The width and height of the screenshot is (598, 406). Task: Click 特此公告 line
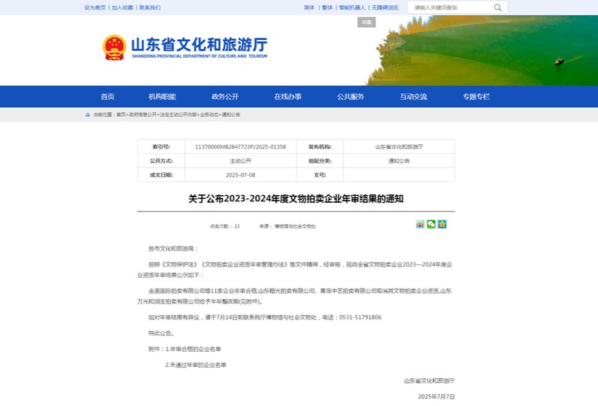pos(161,333)
